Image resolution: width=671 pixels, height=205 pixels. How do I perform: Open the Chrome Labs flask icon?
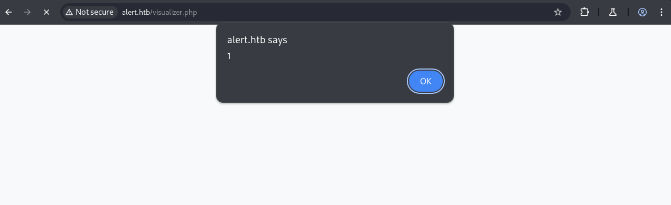(x=613, y=12)
